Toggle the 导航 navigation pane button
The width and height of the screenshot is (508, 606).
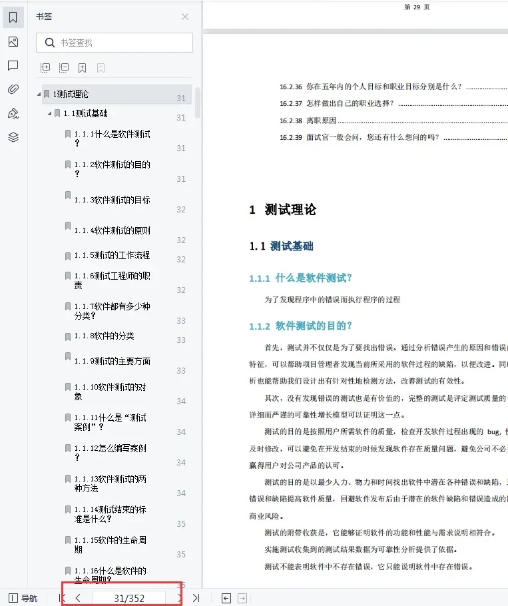click(x=23, y=598)
